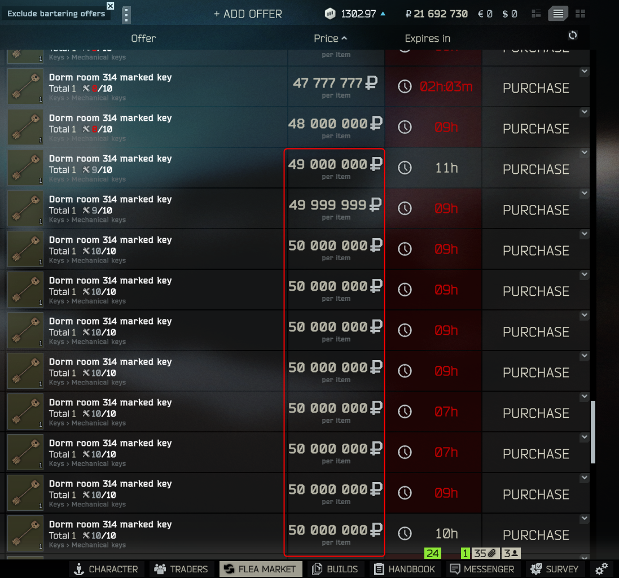Viewport: 619px width, 578px height.
Task: Click + ADD OFFER
Action: (x=248, y=14)
